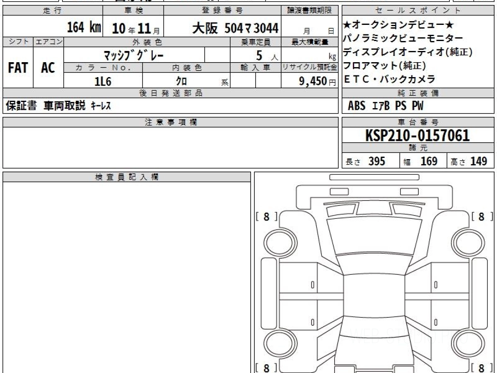This screenshot has width=497, height=373.
Task: Select the PW equipment entry
Action: click(417, 106)
